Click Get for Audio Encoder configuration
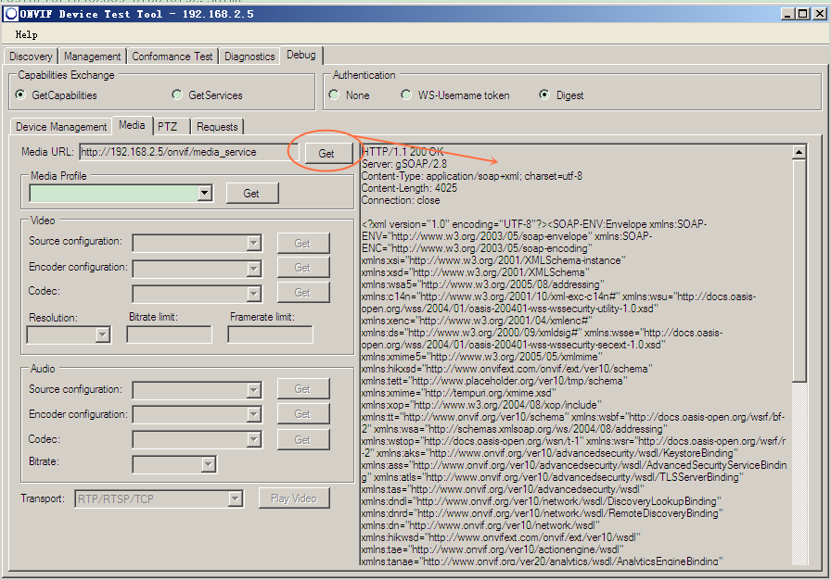Viewport: 831px width, 580px height. [x=303, y=414]
